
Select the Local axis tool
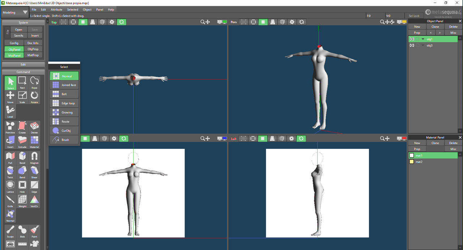[x=10, y=112]
